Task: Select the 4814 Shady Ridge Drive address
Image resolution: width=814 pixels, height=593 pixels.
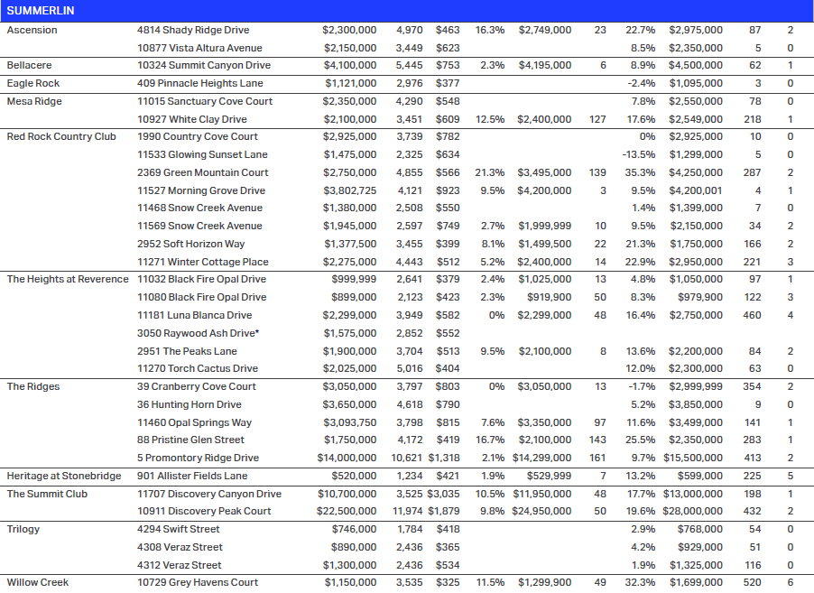Action: (x=193, y=30)
